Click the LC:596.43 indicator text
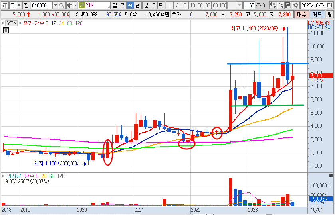This screenshot has height=215, width=335. pyautogui.click(x=319, y=23)
